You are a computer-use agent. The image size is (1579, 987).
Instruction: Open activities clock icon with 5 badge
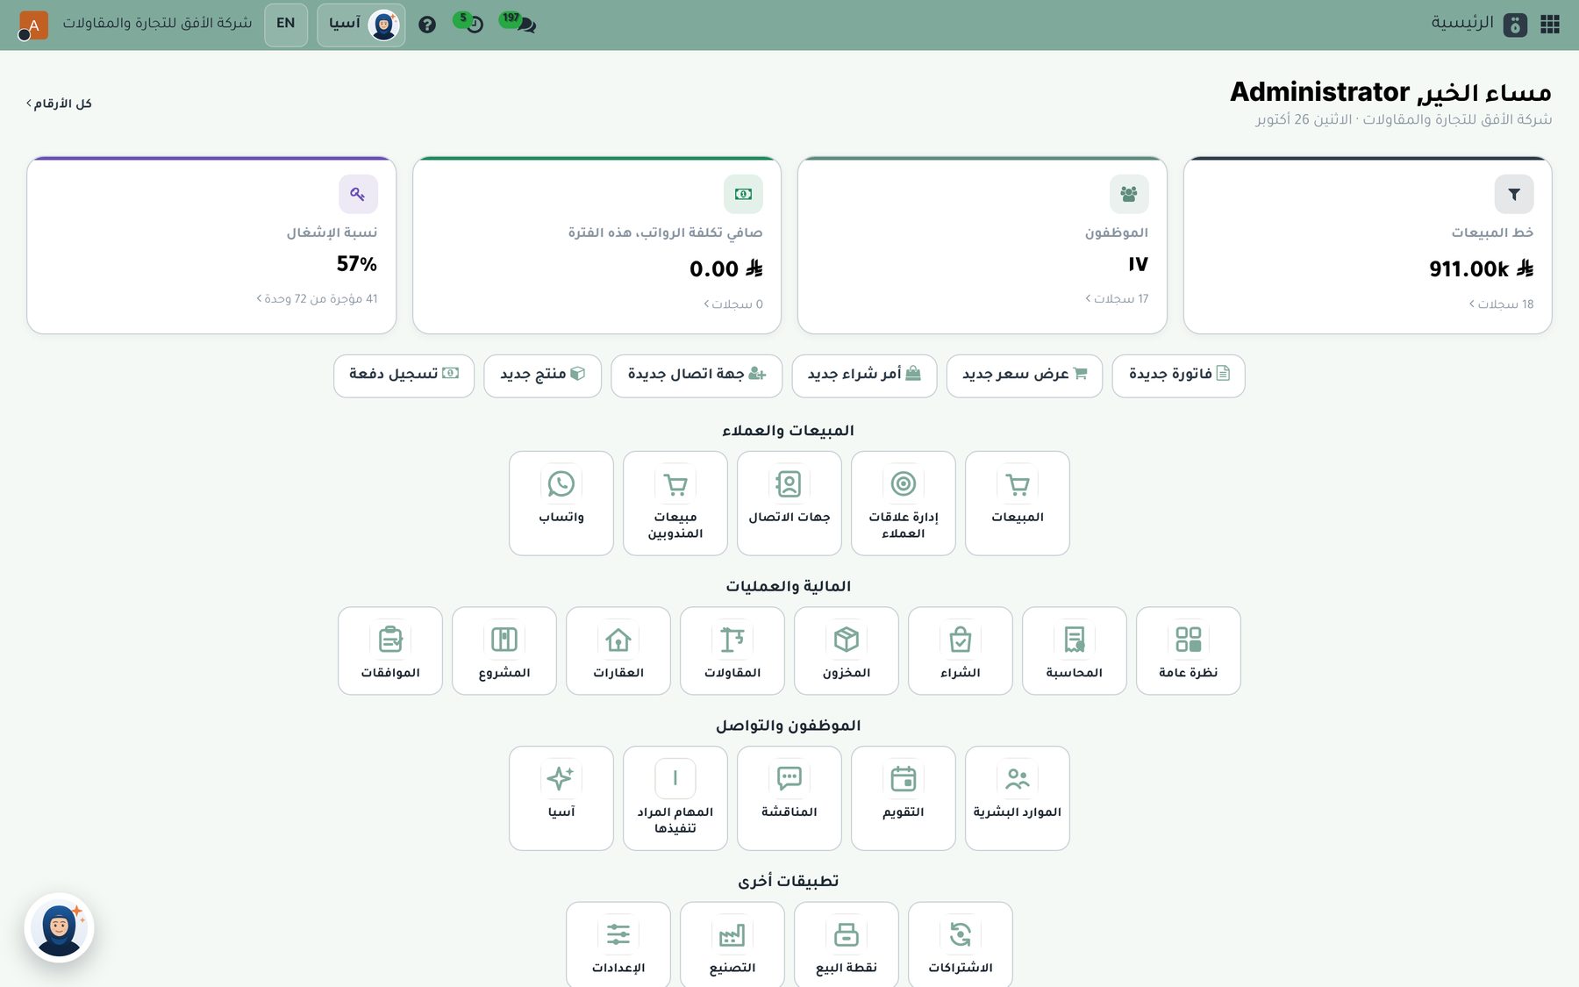[x=470, y=23]
